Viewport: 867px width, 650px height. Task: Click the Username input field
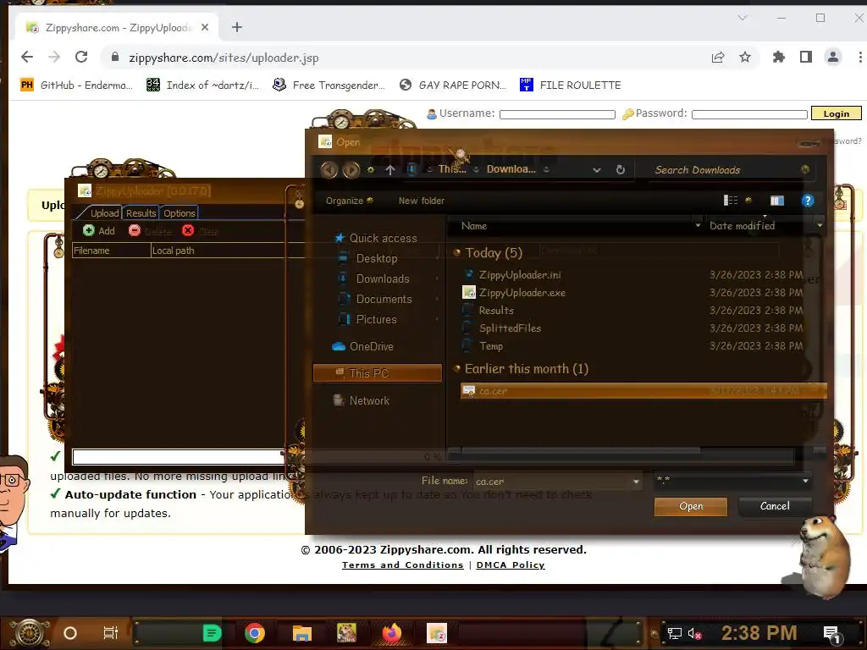[557, 114]
